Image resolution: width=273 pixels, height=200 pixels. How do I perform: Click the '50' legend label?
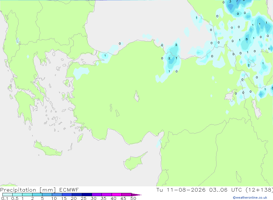point(133,198)
